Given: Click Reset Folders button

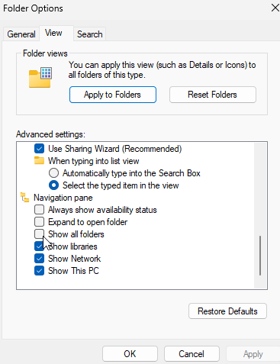Looking at the screenshot, I should [x=213, y=95].
